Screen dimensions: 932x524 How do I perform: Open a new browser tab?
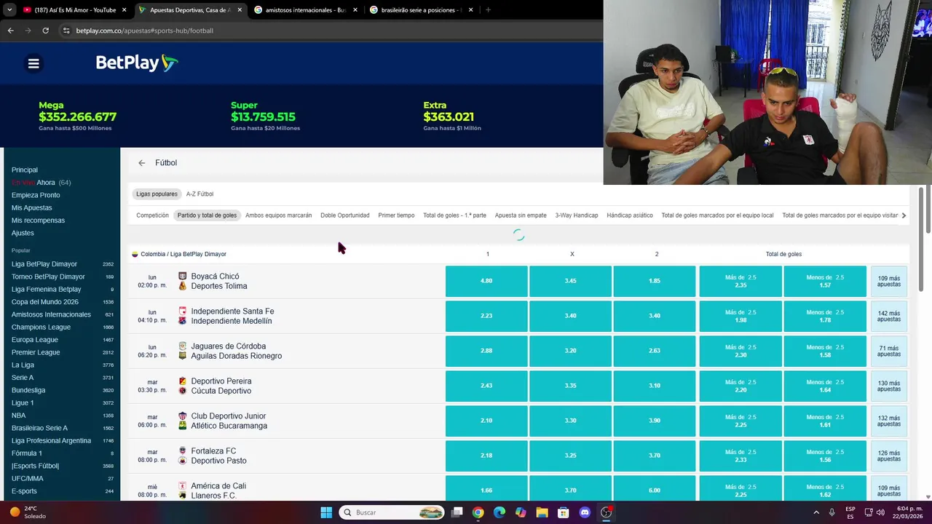click(x=488, y=10)
